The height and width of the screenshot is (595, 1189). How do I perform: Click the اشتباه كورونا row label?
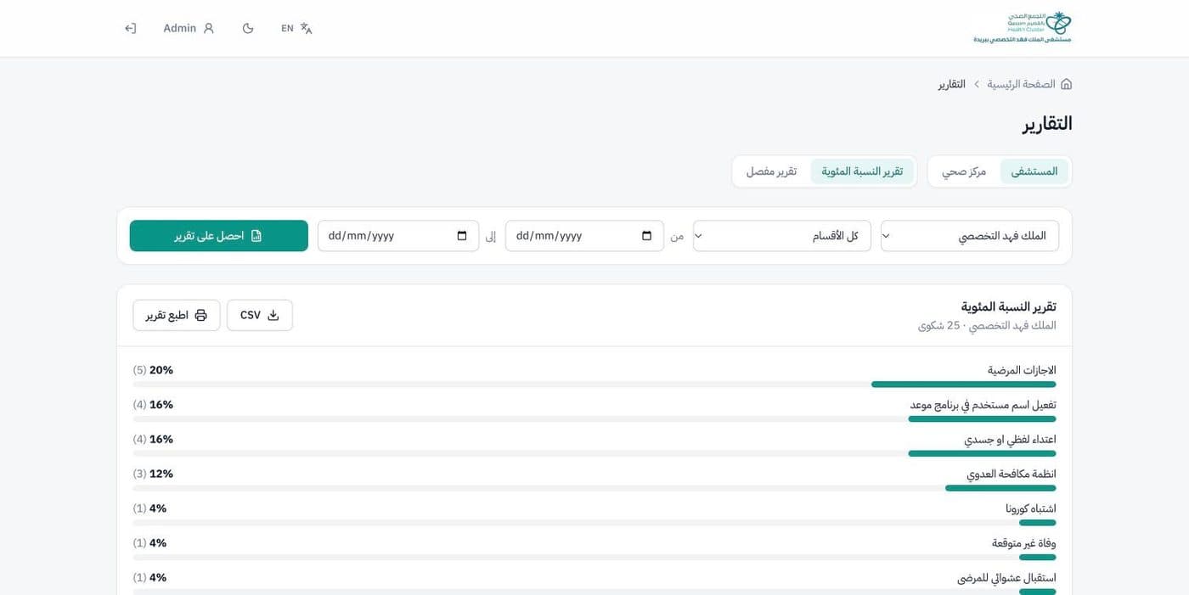click(x=1031, y=508)
